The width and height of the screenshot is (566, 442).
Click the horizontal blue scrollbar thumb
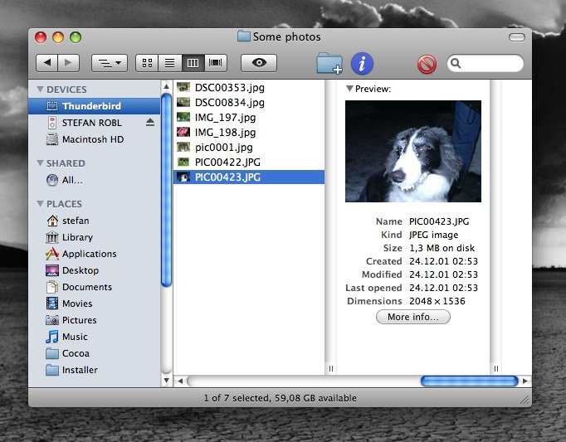469,381
